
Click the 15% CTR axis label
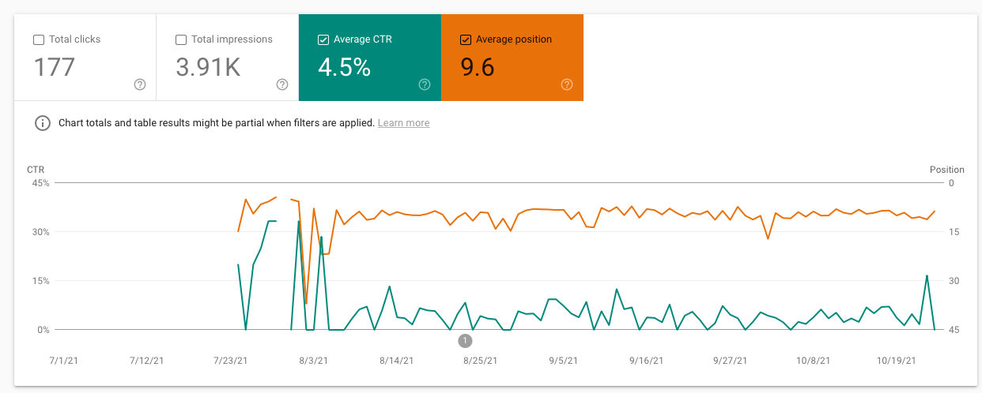click(40, 281)
